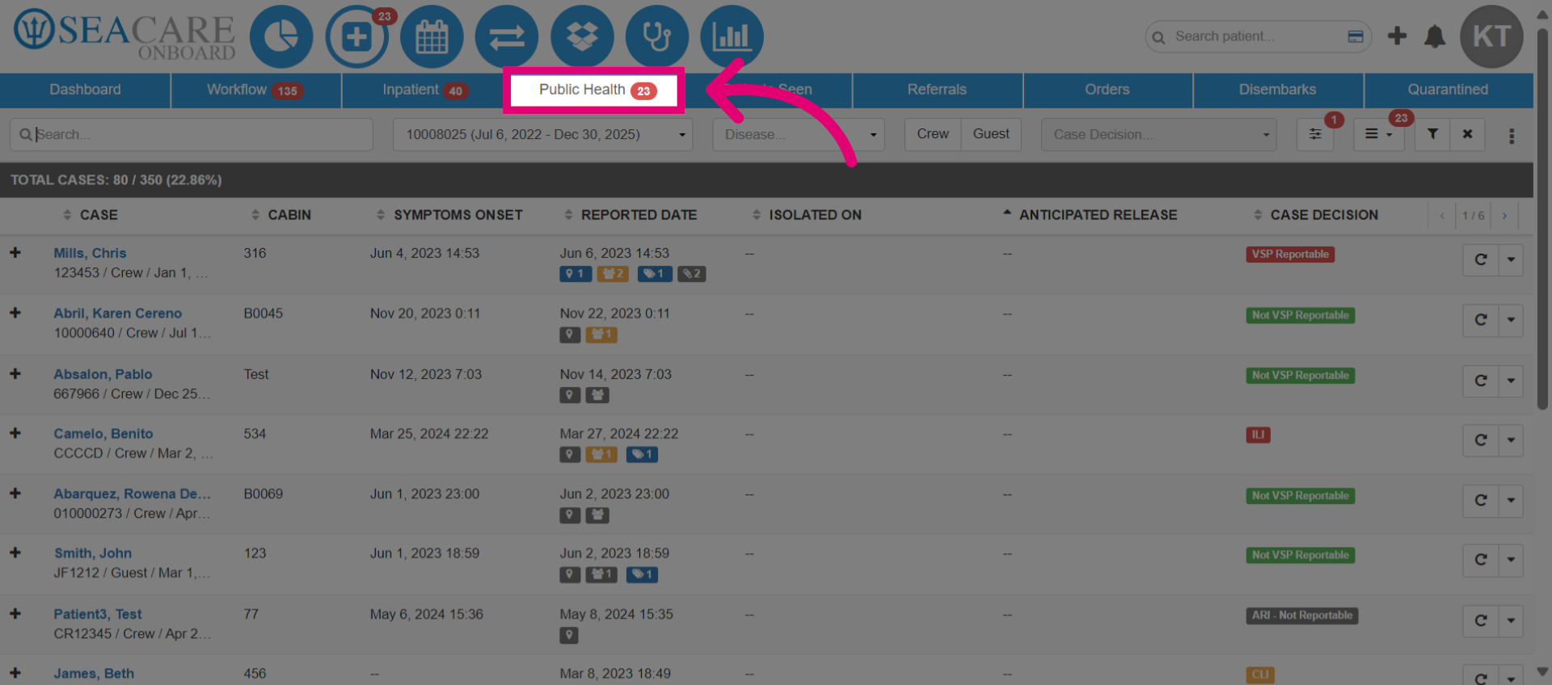Open the list columns dropdown with badge 23
The width and height of the screenshot is (1552, 685).
point(1379,134)
